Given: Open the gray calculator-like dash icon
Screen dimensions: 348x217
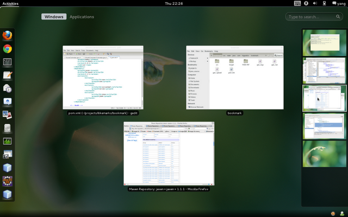Looking at the screenshot, I should (7, 128).
